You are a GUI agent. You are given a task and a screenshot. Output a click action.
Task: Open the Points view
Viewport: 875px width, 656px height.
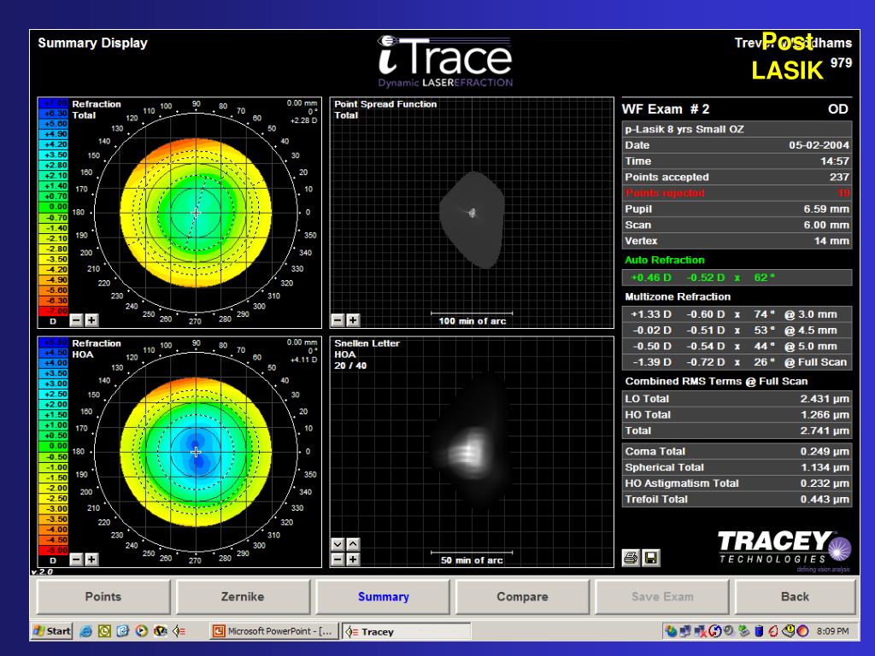pos(103,596)
